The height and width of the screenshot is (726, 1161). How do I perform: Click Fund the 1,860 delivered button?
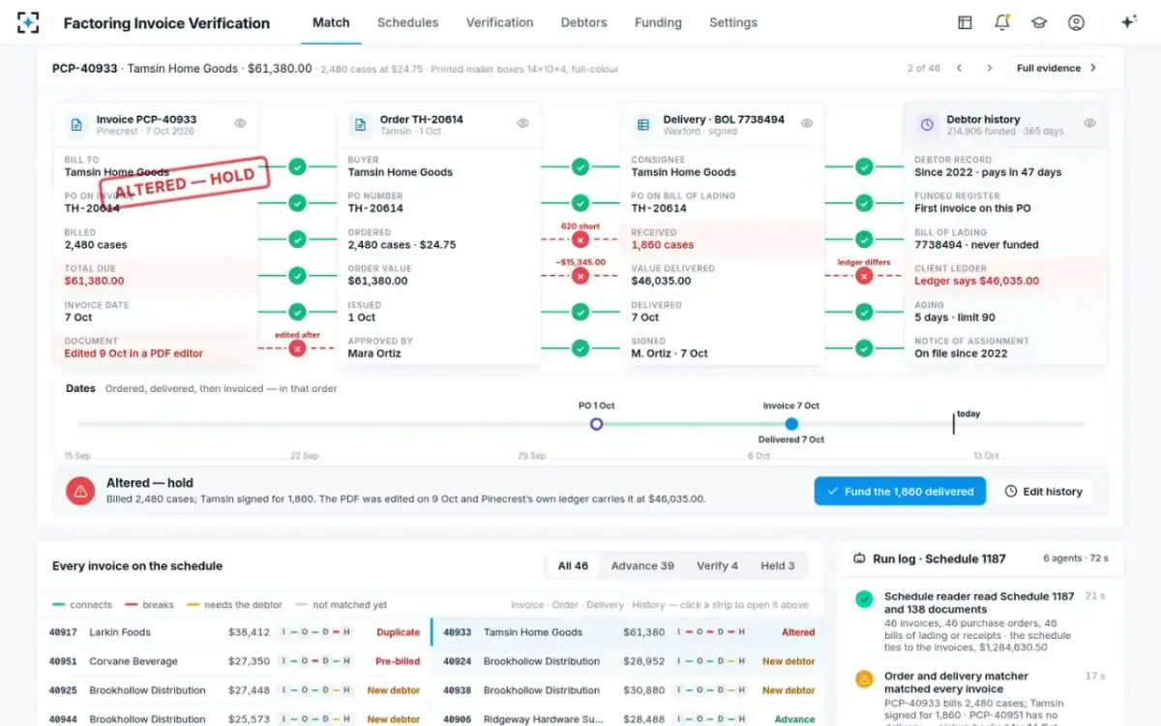tap(900, 491)
